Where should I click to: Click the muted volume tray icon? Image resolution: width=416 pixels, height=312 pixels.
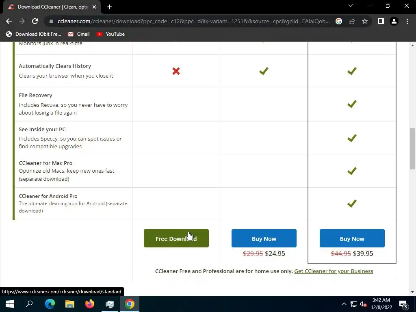click(x=364, y=304)
